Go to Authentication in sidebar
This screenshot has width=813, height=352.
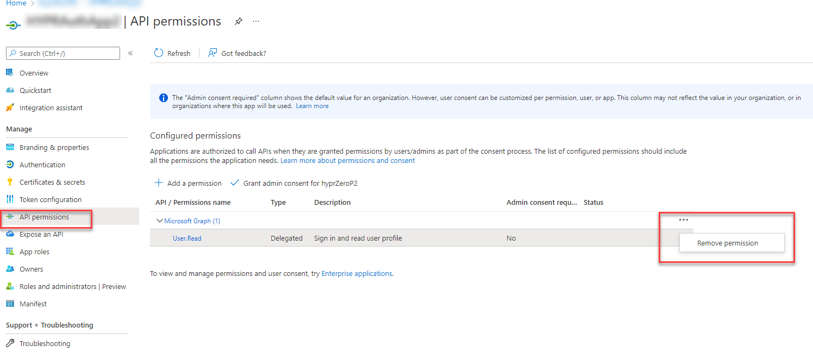(x=42, y=165)
